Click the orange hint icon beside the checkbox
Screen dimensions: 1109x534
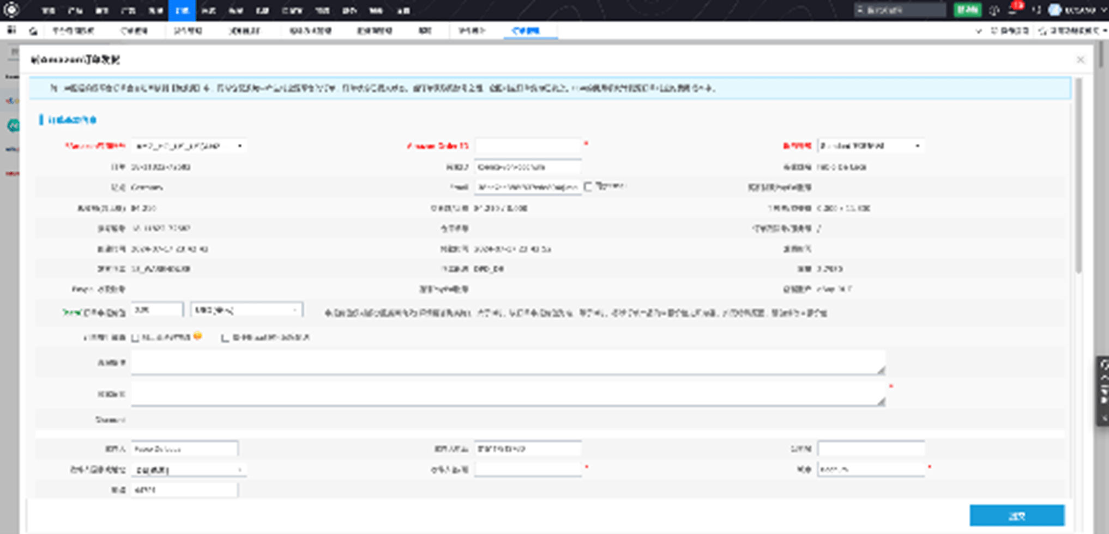point(197,336)
